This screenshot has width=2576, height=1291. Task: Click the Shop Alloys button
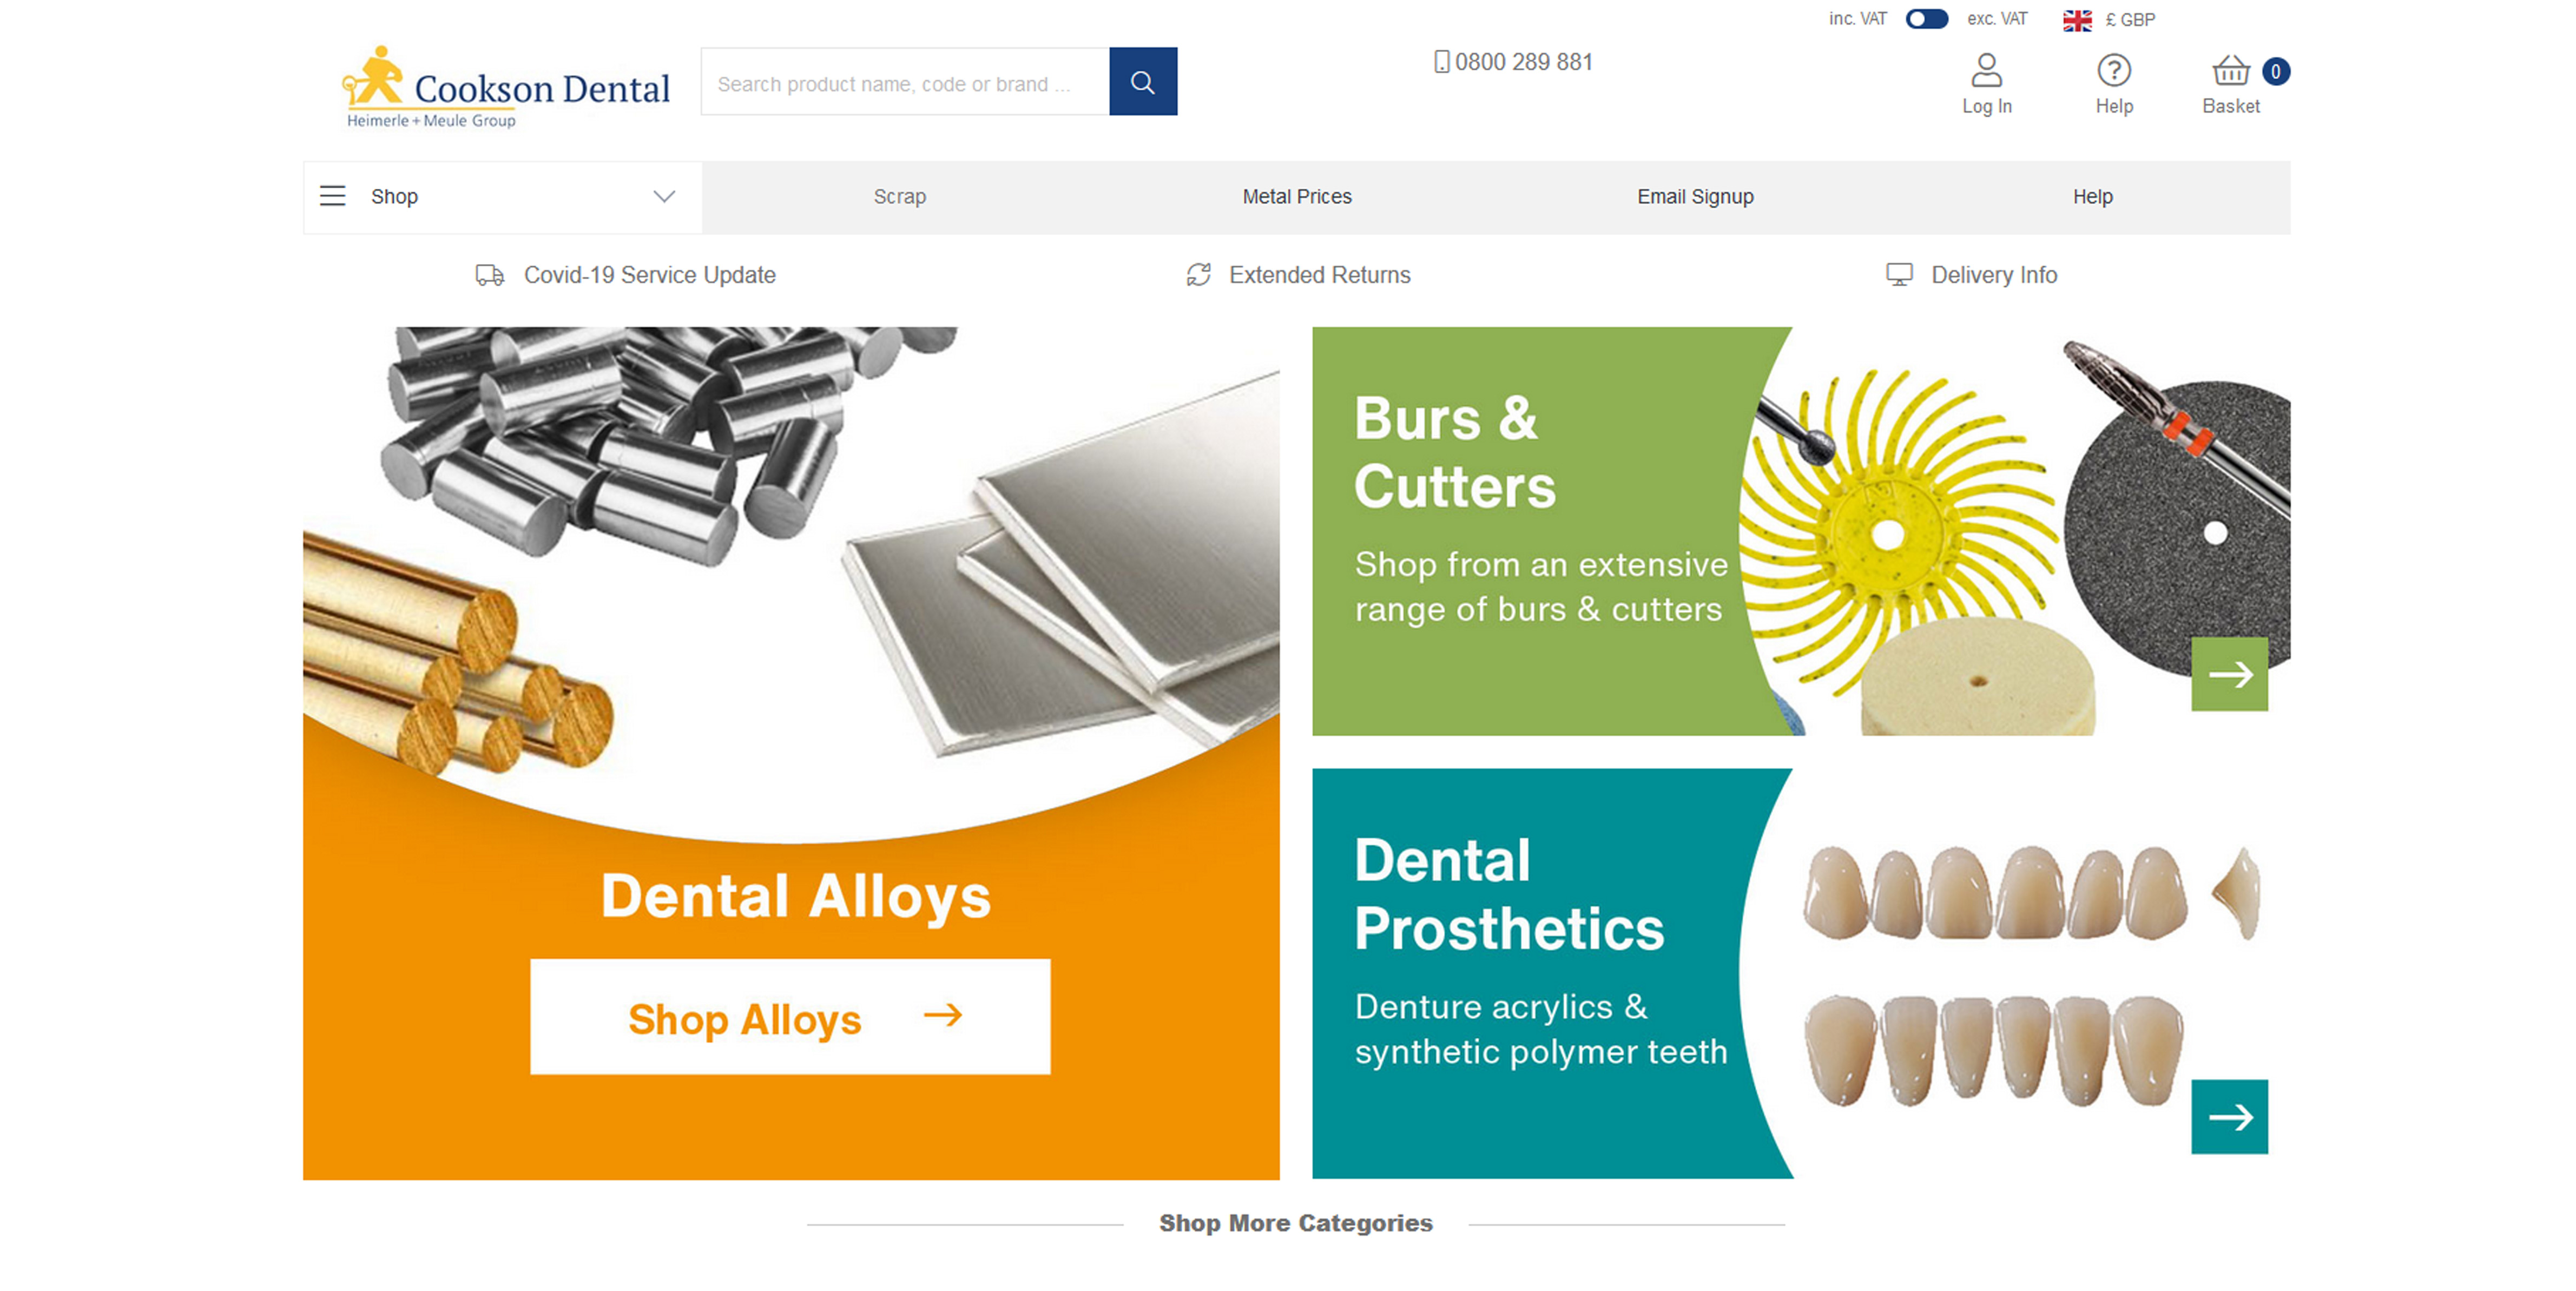[790, 1017]
